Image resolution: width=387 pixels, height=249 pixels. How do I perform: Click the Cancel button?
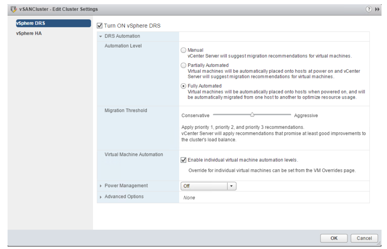(x=364, y=238)
